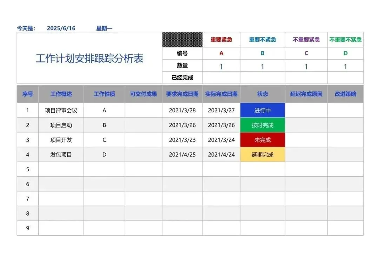Click 改进策略 cell for 项目评审会议 row
The height and width of the screenshot is (269, 379).
pyautogui.click(x=345, y=110)
